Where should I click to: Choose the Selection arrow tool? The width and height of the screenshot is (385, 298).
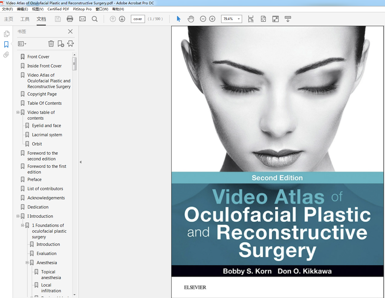(178, 19)
